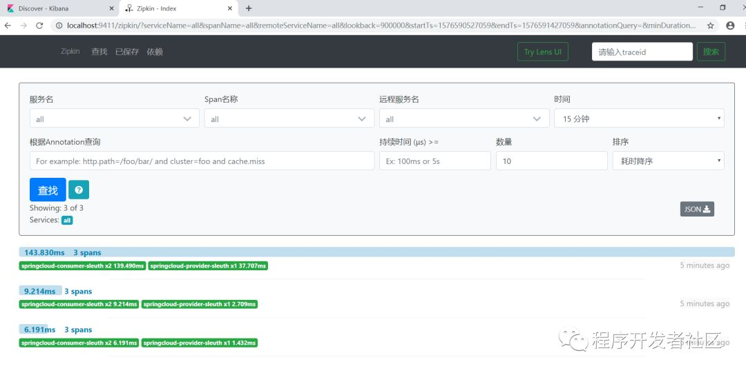Screen dimensions: 746x373
Task: Click the question mark help button
Action: (x=79, y=190)
